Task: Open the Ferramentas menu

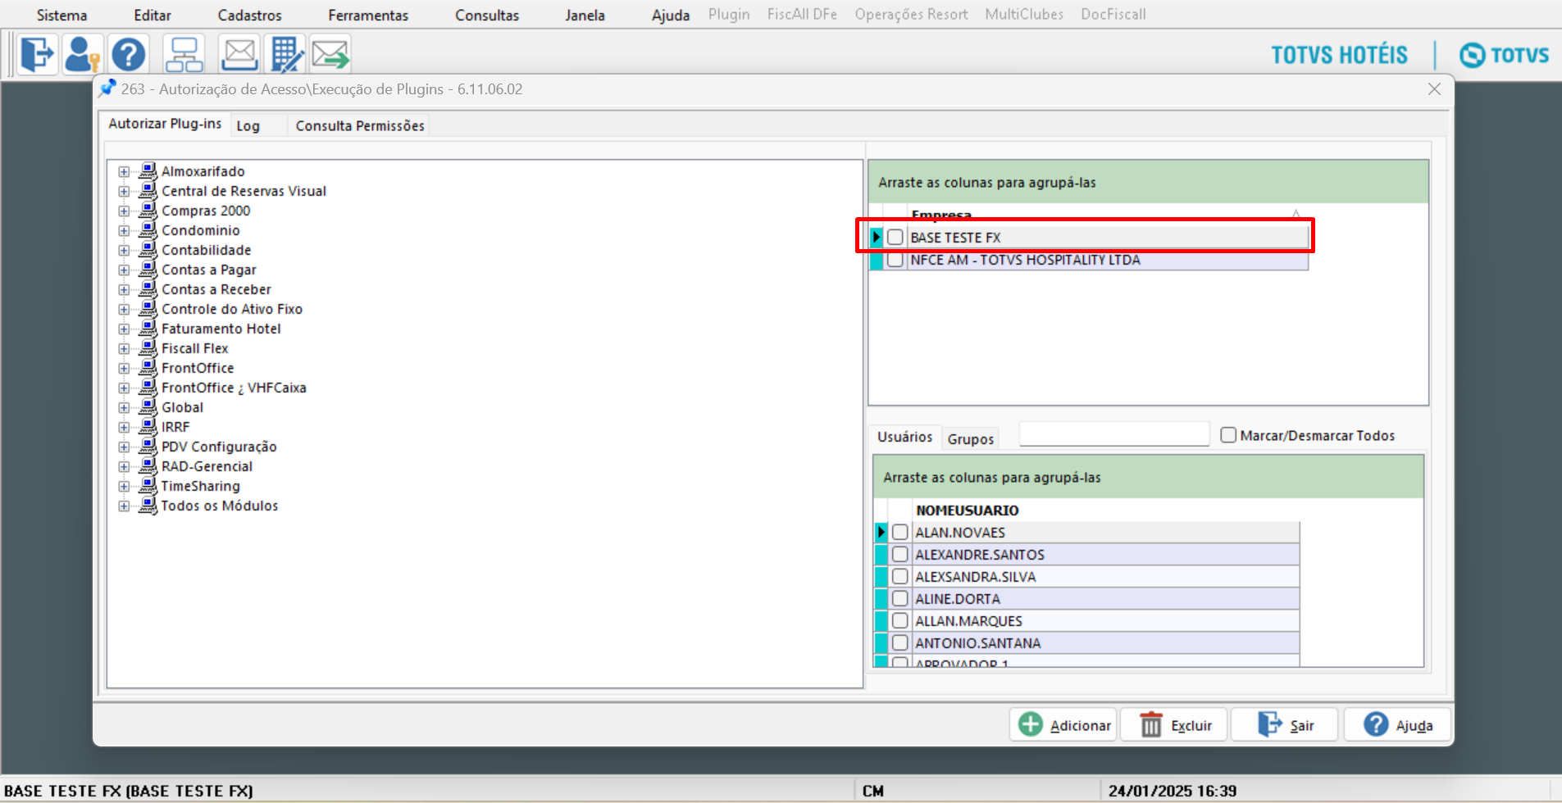Action: 368,15
